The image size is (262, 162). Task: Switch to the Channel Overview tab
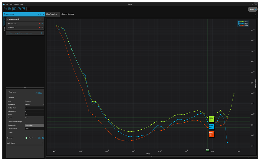tap(68, 14)
